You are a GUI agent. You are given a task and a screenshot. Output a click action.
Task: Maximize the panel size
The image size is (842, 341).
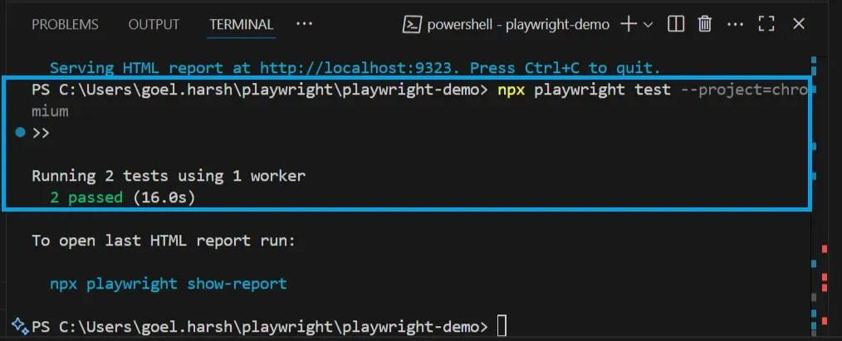click(x=766, y=24)
